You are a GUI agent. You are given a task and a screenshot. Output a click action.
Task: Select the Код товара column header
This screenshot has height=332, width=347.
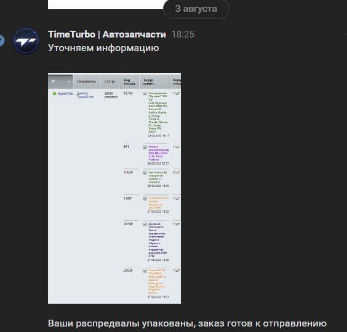click(129, 82)
